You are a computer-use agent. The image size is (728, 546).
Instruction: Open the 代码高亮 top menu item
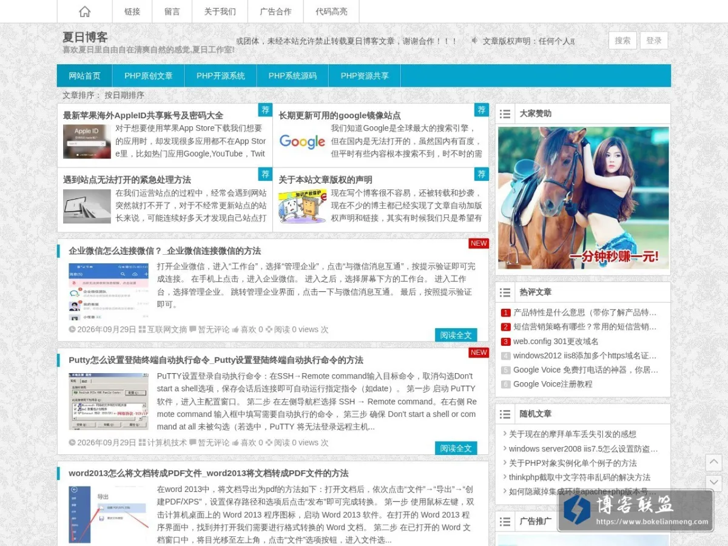[x=331, y=12]
